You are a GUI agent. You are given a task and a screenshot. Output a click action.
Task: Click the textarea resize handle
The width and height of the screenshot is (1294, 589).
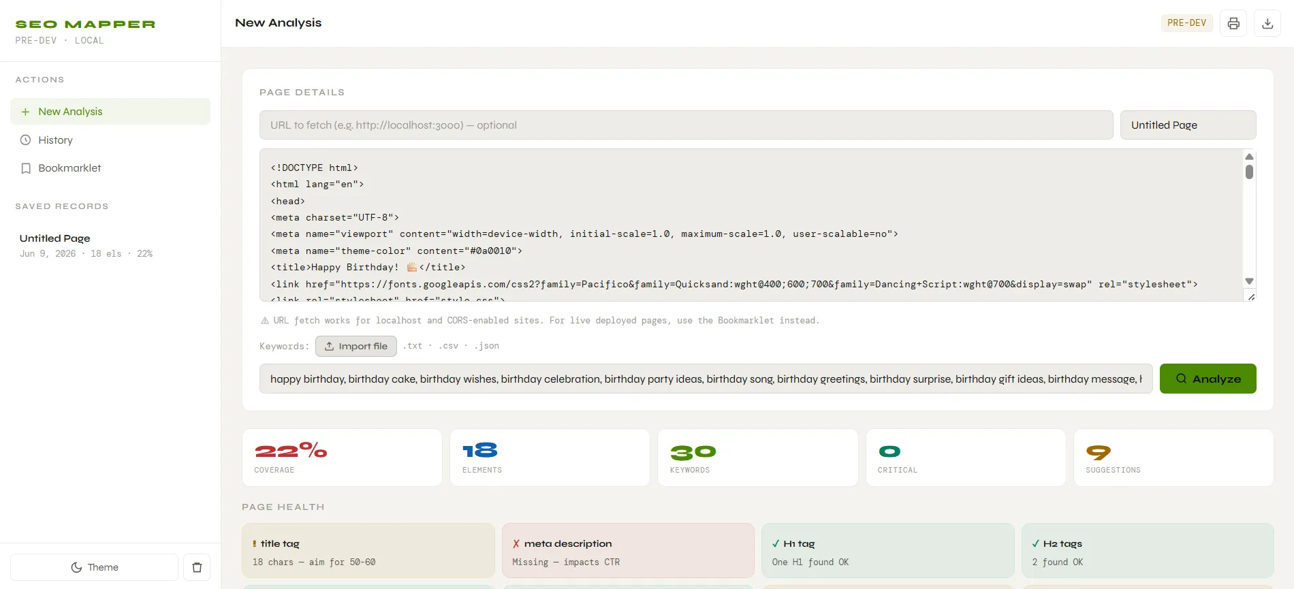click(1251, 297)
